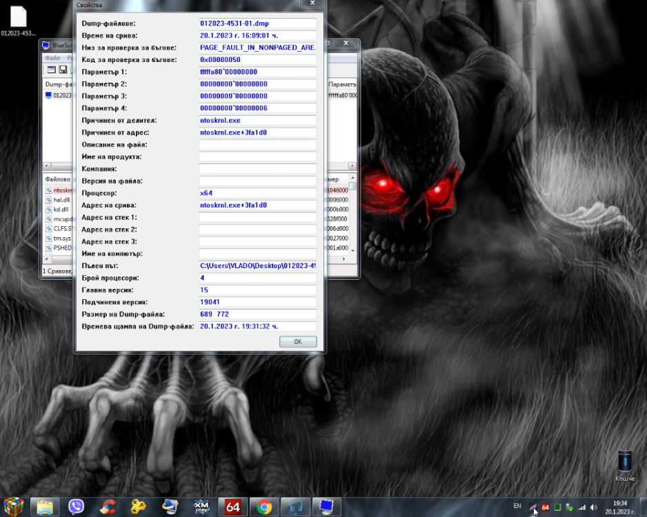Click the Брой процесори field
Viewport: 647px width, 517px height.
point(257,278)
